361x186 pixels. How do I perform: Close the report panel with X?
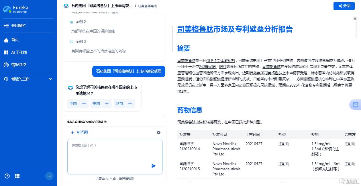[355, 19]
